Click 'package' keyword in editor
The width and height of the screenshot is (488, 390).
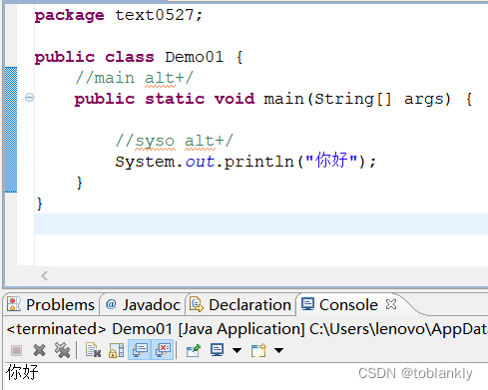tap(69, 15)
